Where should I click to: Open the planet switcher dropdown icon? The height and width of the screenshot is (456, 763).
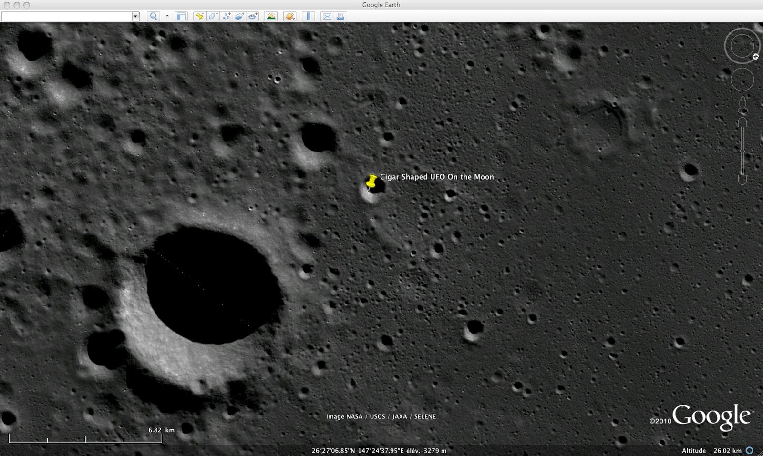(x=289, y=16)
